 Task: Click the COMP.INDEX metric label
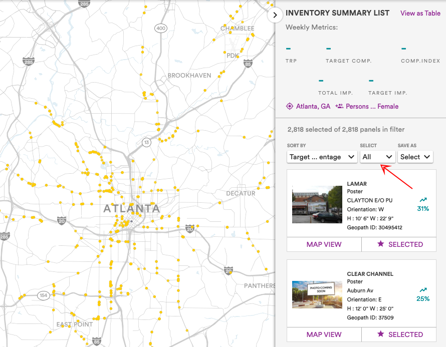[420, 61]
